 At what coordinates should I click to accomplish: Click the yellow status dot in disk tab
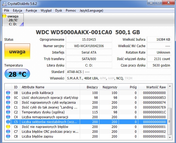tap(4, 16)
